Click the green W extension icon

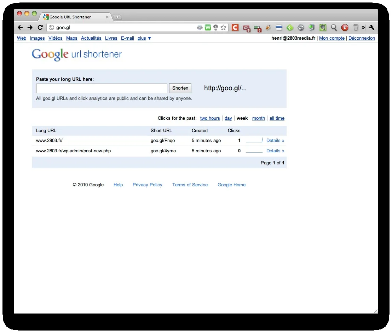tap(208, 28)
